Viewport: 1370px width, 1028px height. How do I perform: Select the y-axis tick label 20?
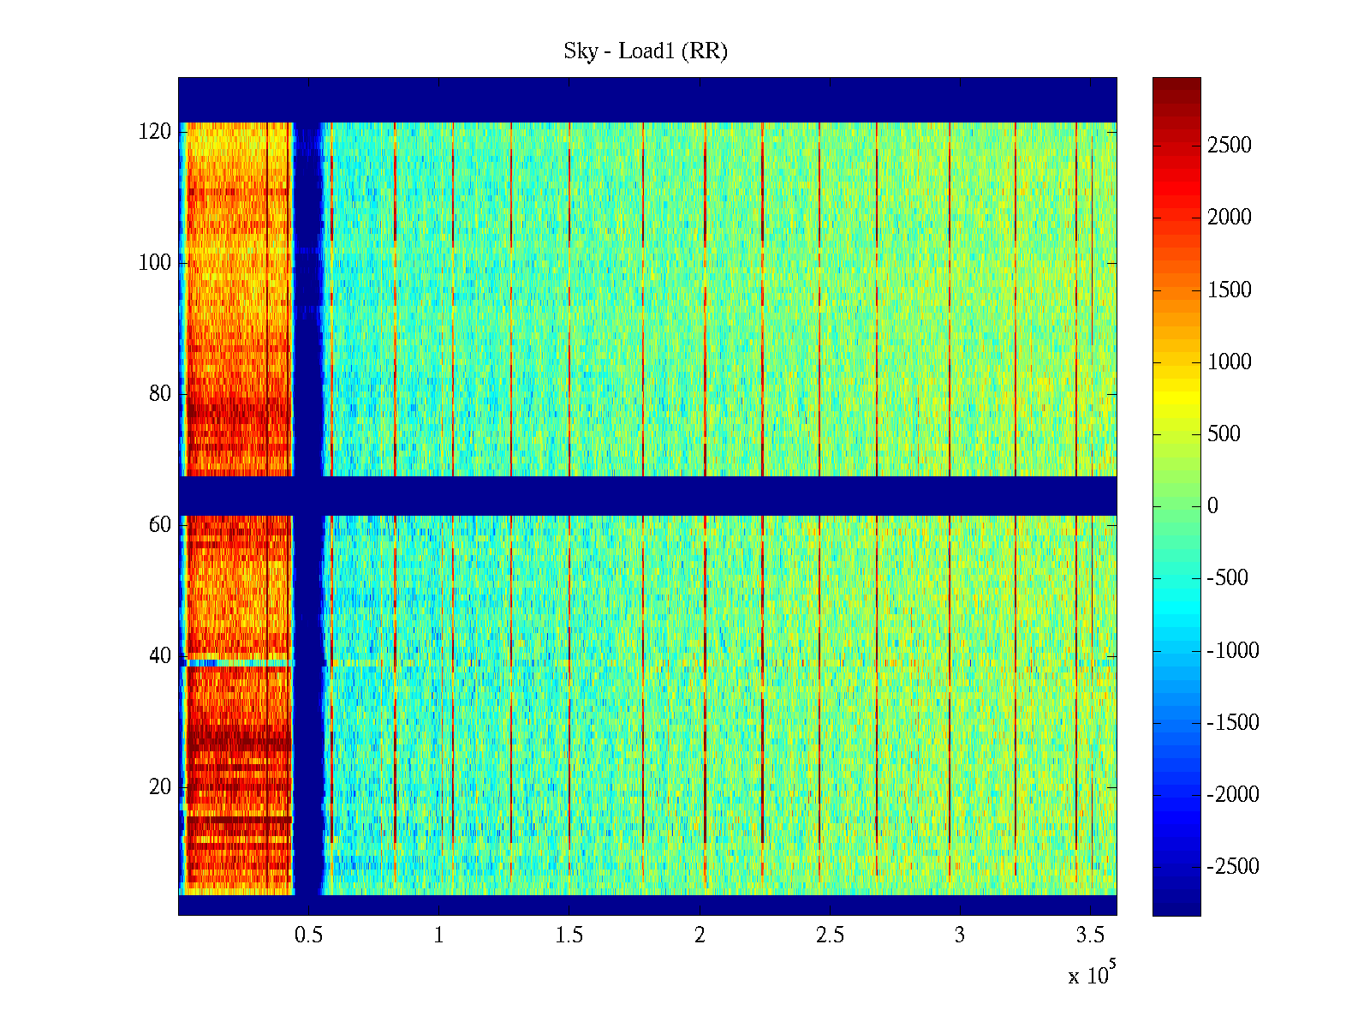159,787
